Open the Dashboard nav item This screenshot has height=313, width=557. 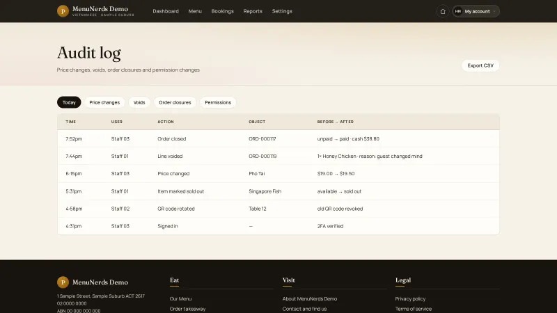tap(166, 11)
